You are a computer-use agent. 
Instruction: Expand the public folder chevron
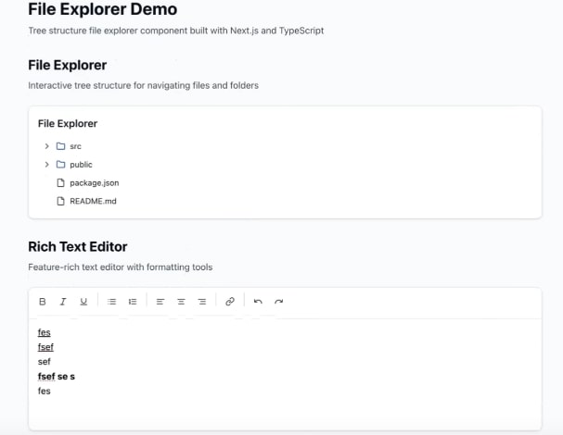(46, 165)
